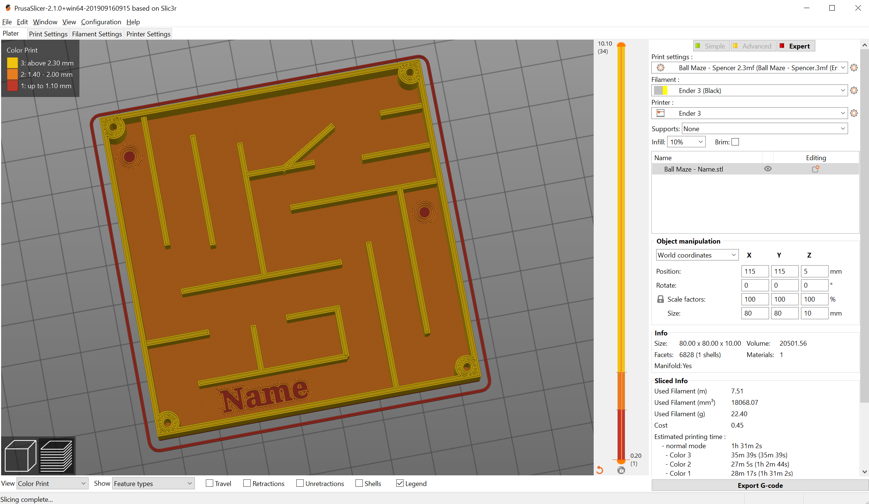
Task: Toggle visibility of Ball Maze - Name.stl
Action: point(768,169)
